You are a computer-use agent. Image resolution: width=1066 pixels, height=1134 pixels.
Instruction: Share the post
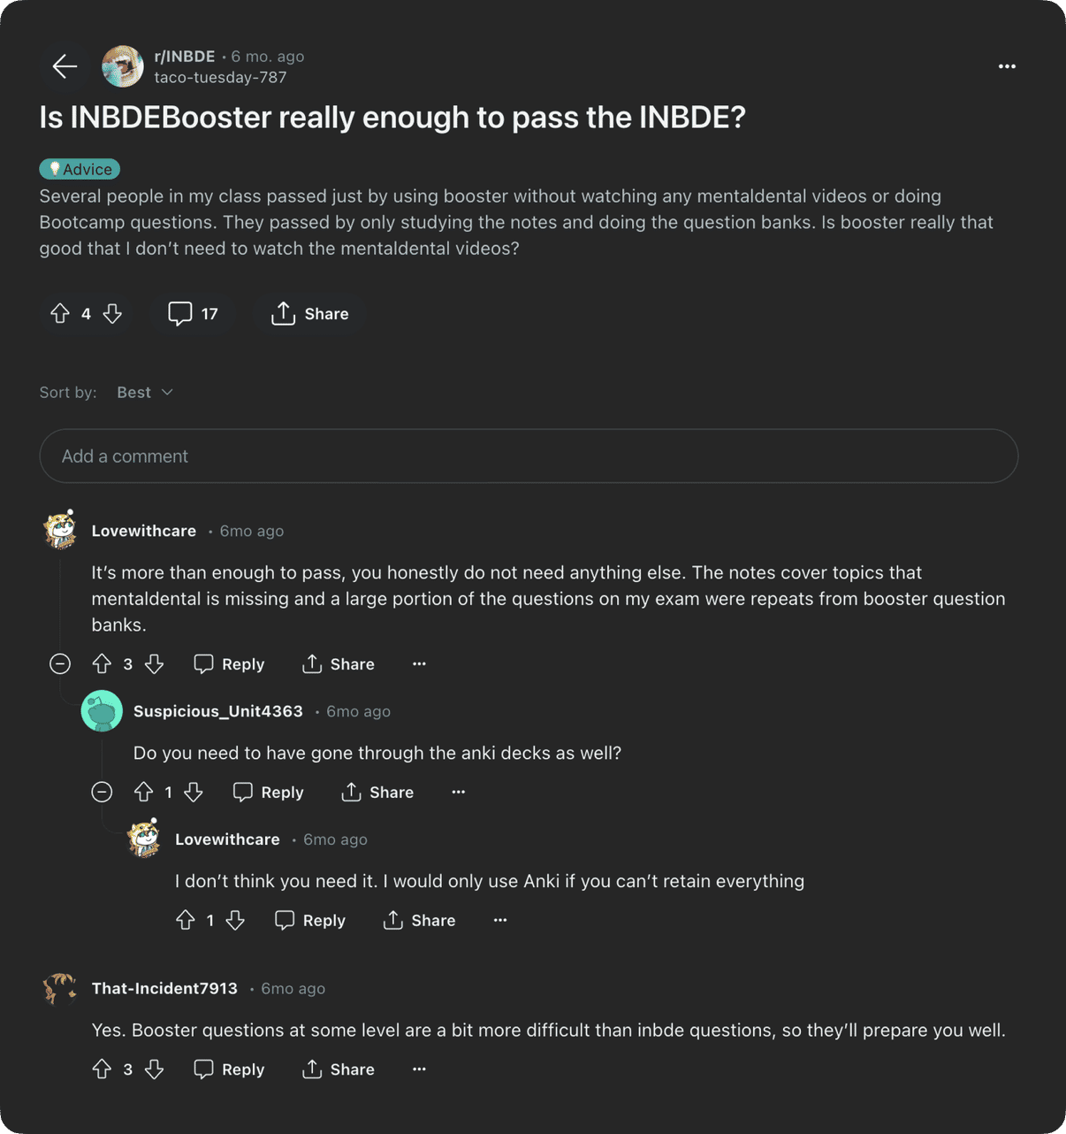coord(309,313)
